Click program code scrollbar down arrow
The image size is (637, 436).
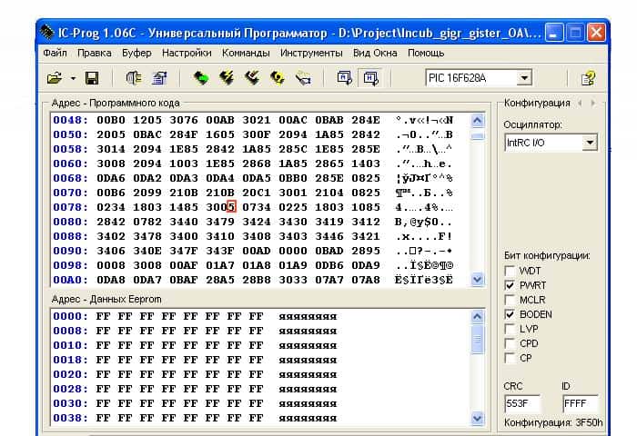[x=478, y=279]
